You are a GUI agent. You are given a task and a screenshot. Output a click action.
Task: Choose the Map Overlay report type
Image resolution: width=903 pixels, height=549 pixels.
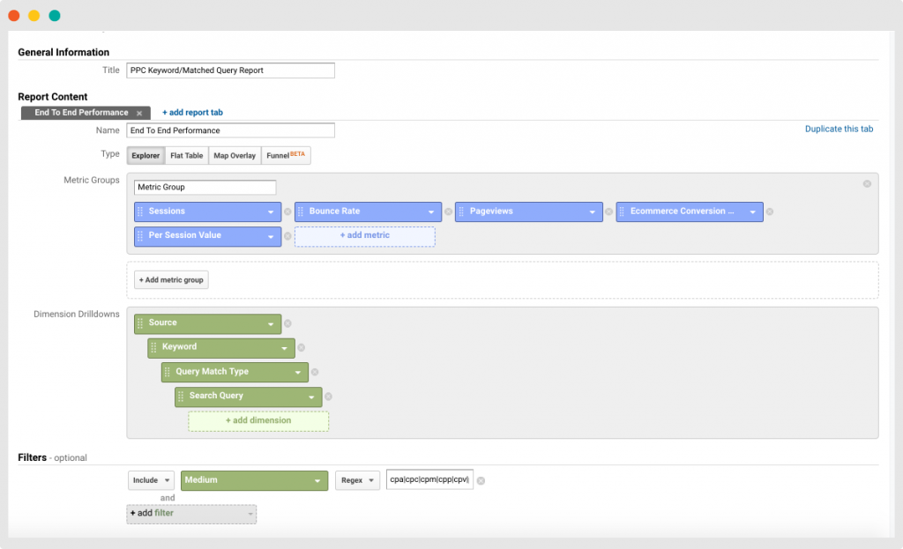click(235, 156)
